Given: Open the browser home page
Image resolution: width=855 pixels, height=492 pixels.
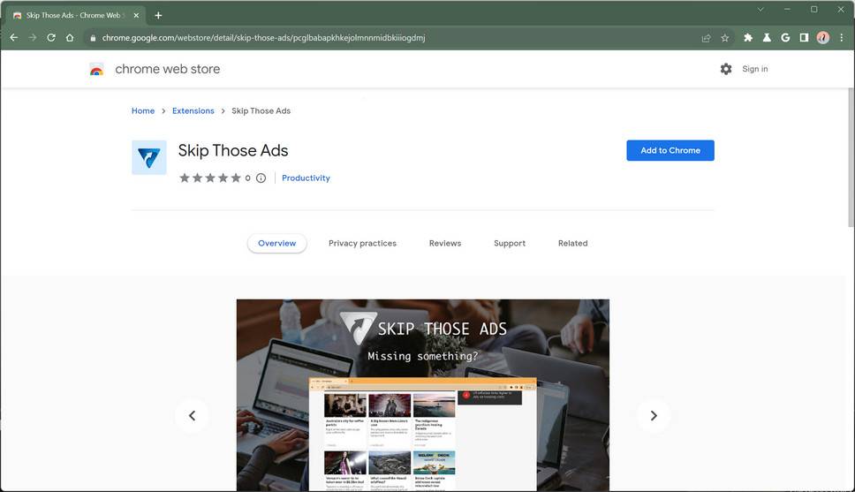Looking at the screenshot, I should tap(70, 38).
